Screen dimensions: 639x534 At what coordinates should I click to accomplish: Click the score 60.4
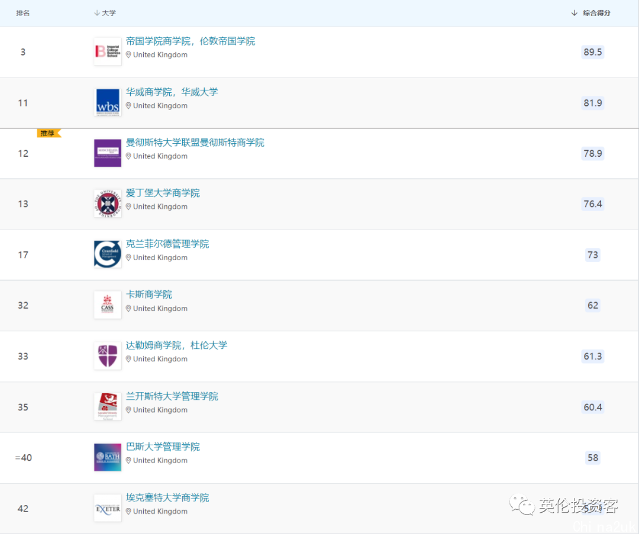[592, 407]
